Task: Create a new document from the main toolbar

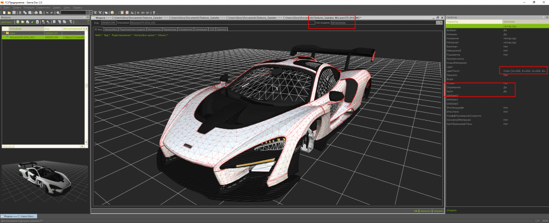Action: 4,13
